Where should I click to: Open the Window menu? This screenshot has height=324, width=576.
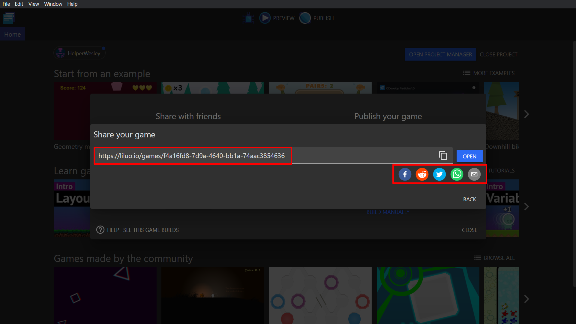click(53, 4)
